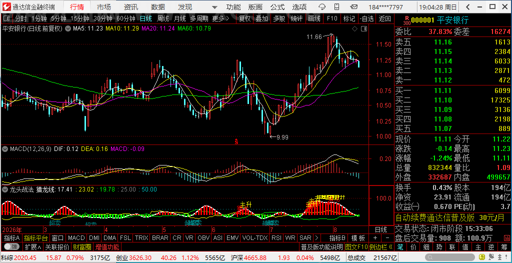Open the 市场 main tab
The height and width of the screenshot is (263, 512).
point(104,7)
